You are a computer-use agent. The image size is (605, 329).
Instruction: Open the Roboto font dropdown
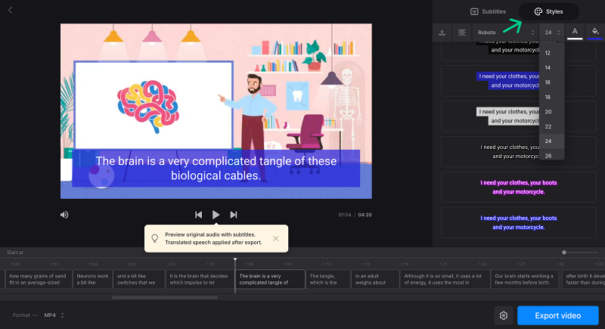pos(505,33)
